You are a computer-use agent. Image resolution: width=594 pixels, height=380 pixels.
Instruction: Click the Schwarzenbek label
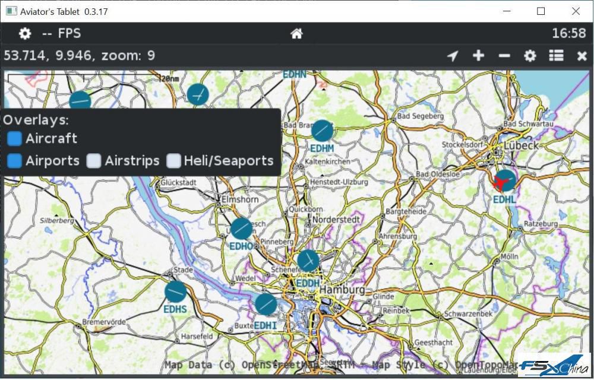[468, 313]
